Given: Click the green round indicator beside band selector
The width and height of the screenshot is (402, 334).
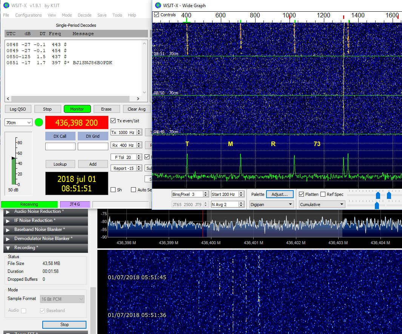Looking at the screenshot, I should [x=39, y=122].
